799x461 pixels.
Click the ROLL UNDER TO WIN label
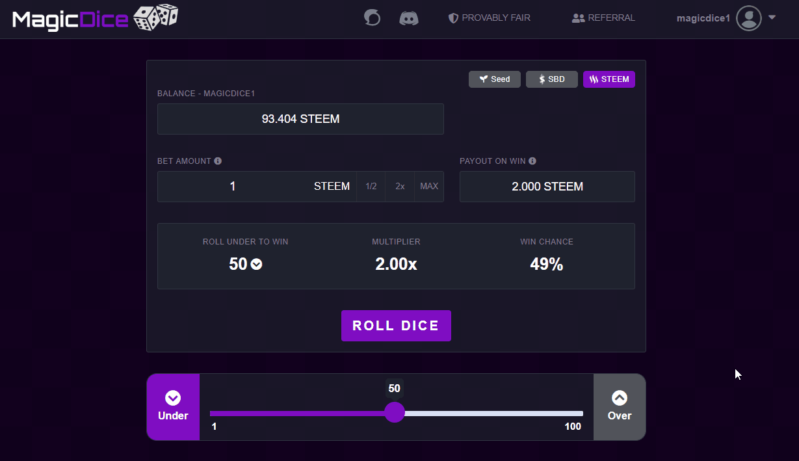[x=246, y=242]
